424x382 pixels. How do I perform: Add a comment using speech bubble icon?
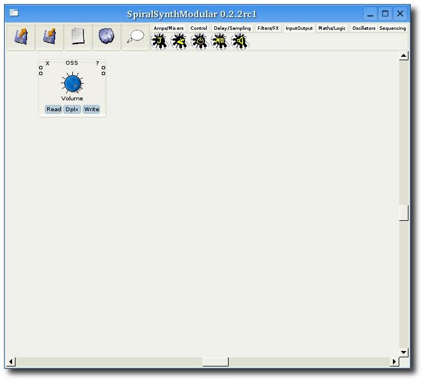pos(136,37)
